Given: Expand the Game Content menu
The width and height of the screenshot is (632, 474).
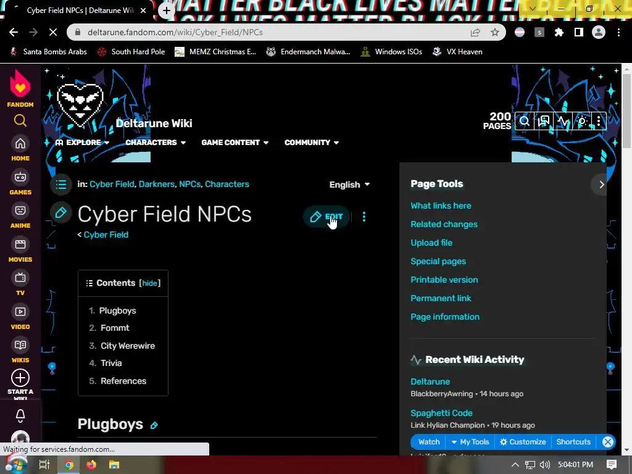Looking at the screenshot, I should tap(235, 143).
